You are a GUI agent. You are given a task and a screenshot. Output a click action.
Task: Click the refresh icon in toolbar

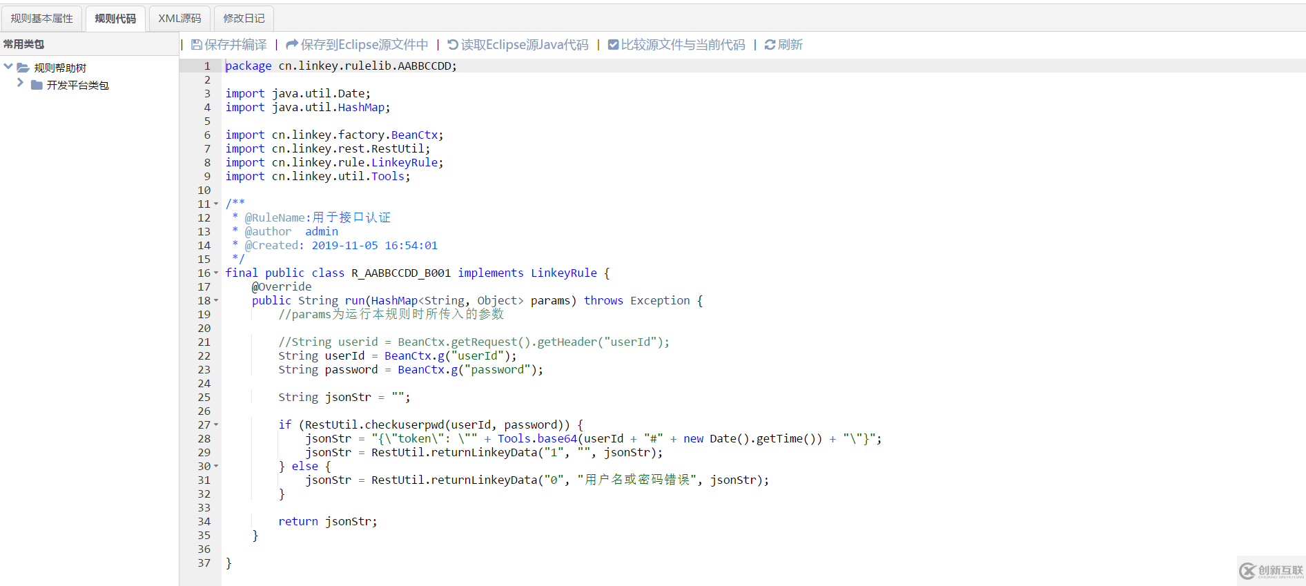[x=770, y=45]
